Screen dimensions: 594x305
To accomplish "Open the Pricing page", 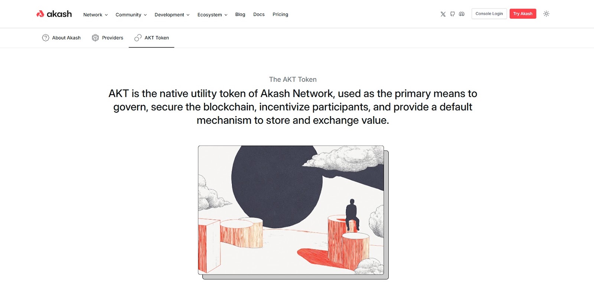I will click(280, 14).
